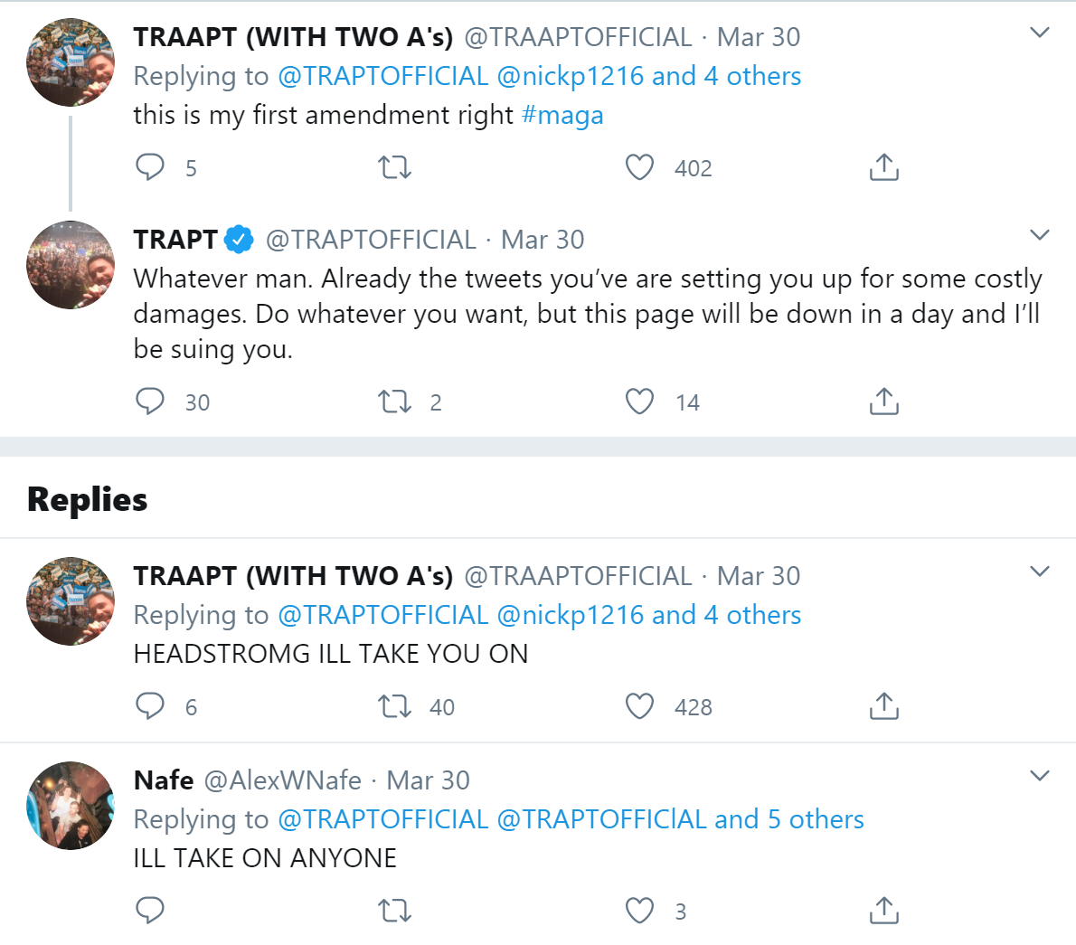Share the first amendment right tweet
The height and width of the screenshot is (945, 1076).
884,166
